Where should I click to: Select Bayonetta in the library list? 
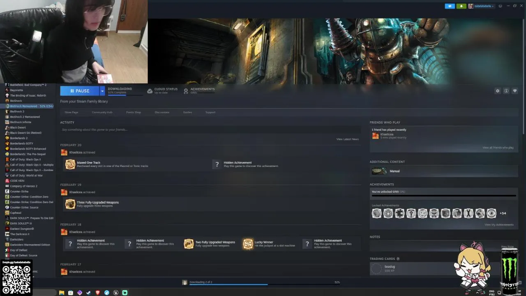[16, 90]
